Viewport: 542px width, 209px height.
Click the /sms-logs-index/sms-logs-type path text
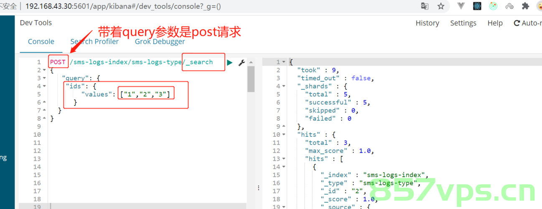(126, 62)
